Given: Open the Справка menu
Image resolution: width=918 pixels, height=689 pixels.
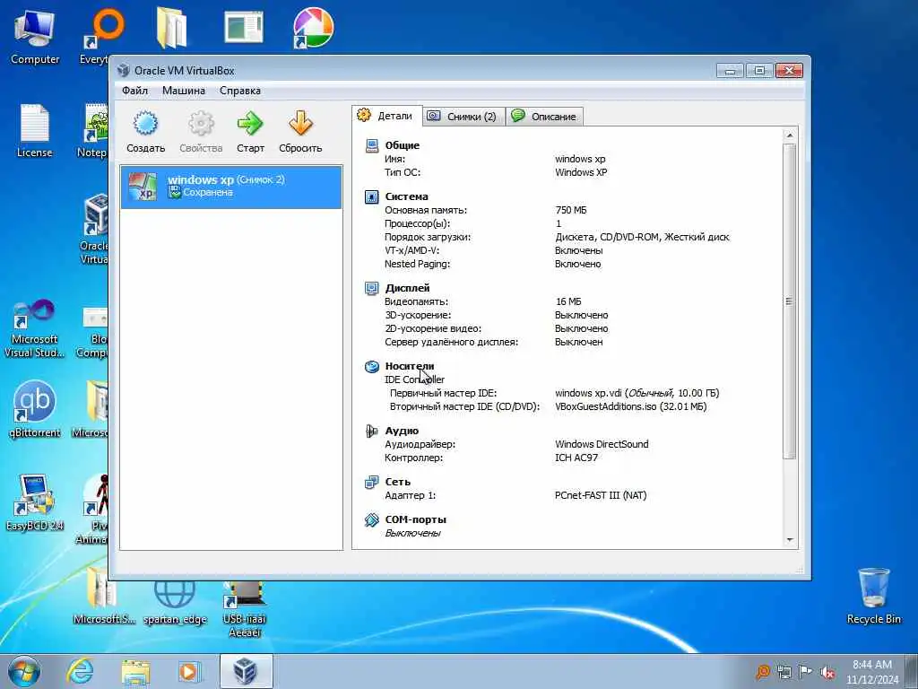Looking at the screenshot, I should click(x=240, y=91).
